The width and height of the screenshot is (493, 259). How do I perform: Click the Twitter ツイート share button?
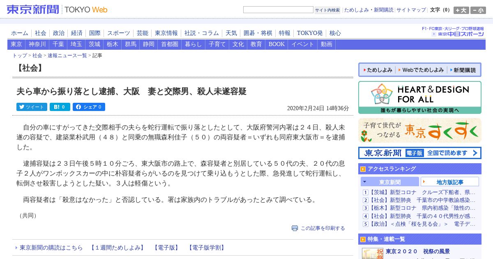tap(32, 107)
